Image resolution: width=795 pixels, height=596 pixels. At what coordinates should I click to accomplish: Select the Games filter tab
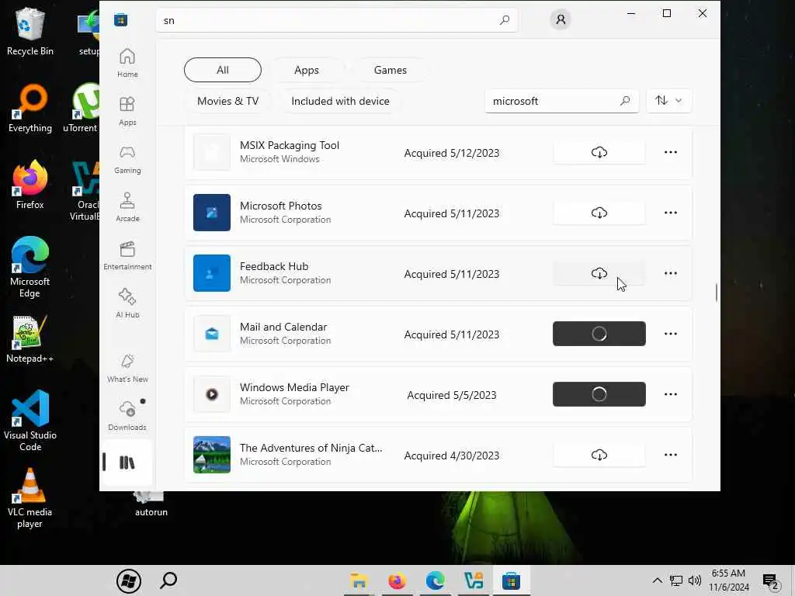[x=391, y=70]
